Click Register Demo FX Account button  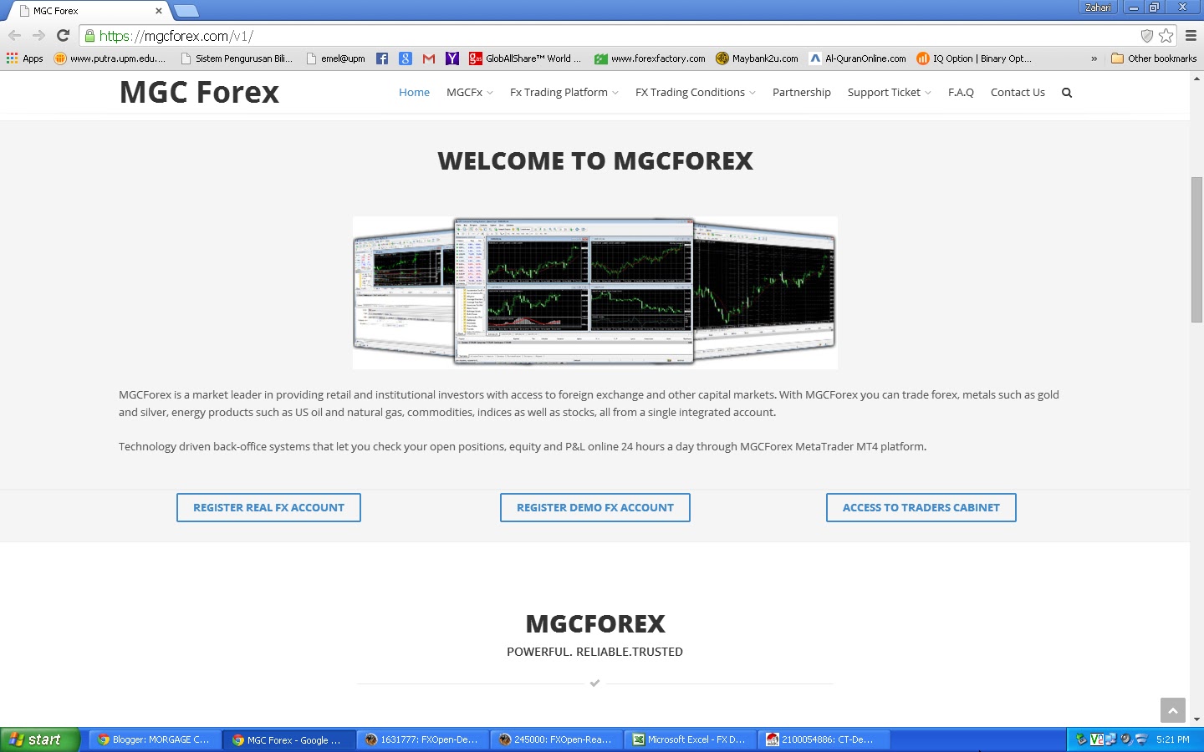coord(594,507)
